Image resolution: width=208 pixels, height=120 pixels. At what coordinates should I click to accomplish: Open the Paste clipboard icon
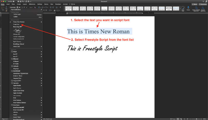point(3,9)
